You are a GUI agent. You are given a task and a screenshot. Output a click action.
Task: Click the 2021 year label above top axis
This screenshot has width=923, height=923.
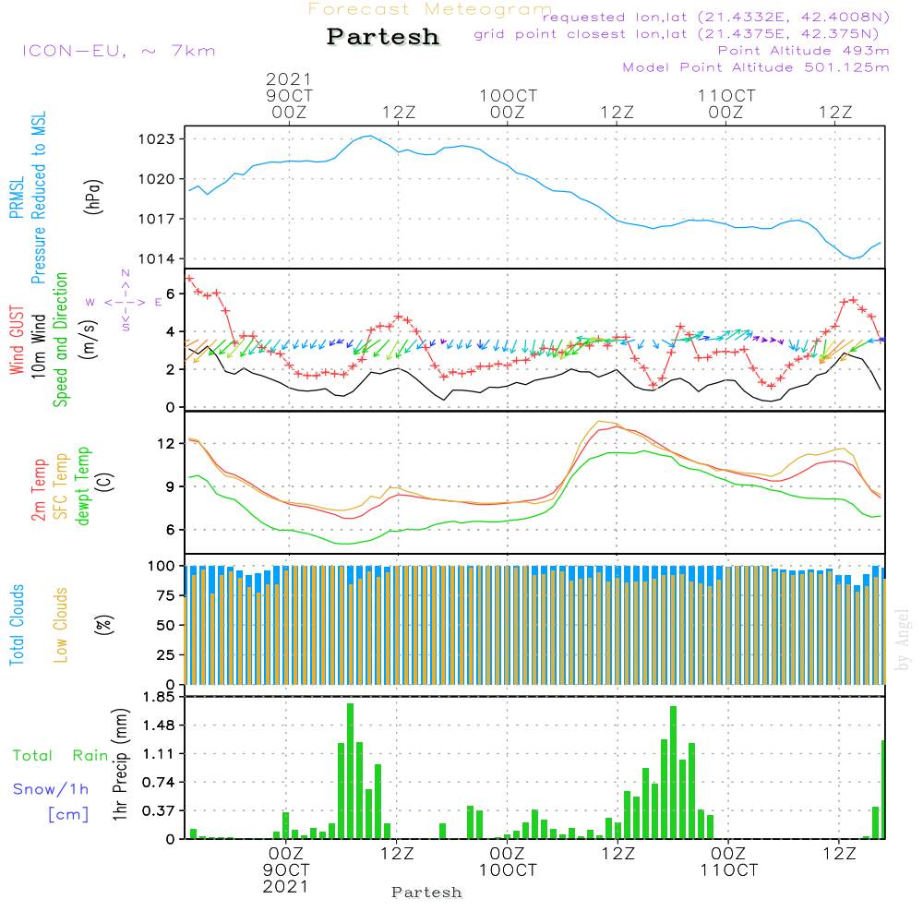[288, 78]
